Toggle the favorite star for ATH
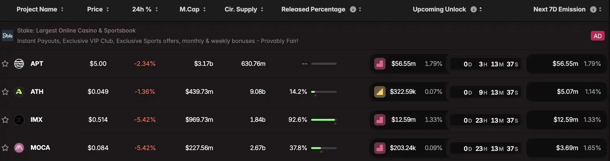 [5, 92]
